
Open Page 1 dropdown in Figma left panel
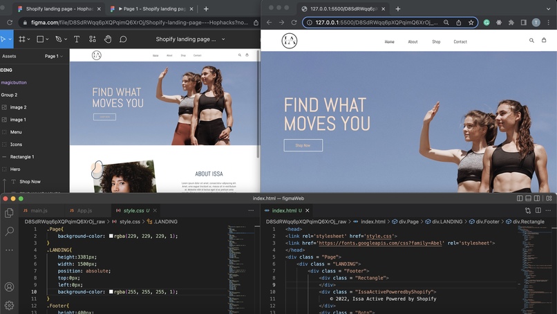coord(54,56)
